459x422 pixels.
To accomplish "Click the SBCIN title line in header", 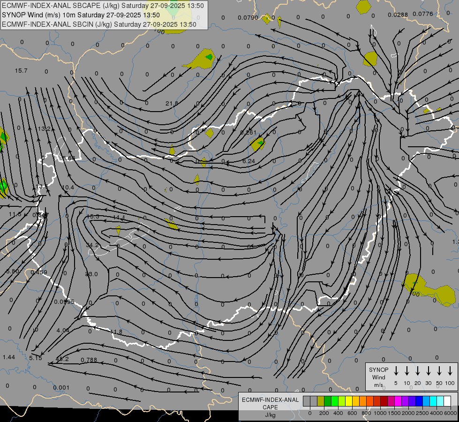I will click(99, 24).
